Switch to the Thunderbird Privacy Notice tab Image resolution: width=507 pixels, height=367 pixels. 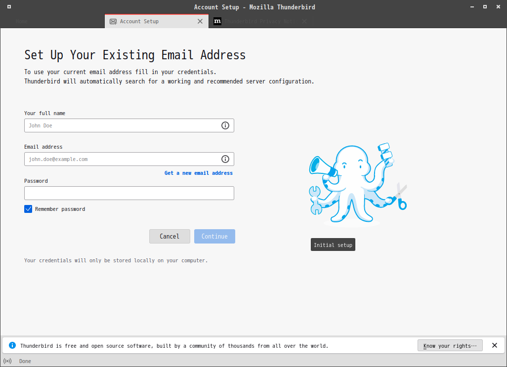pyautogui.click(x=260, y=21)
